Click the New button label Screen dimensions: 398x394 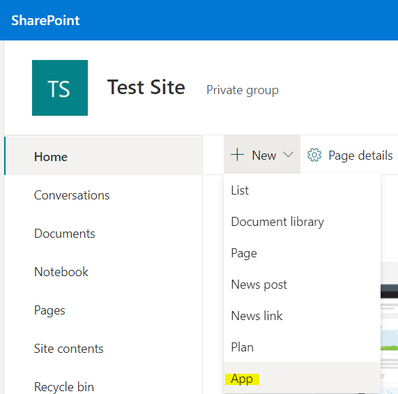(264, 155)
